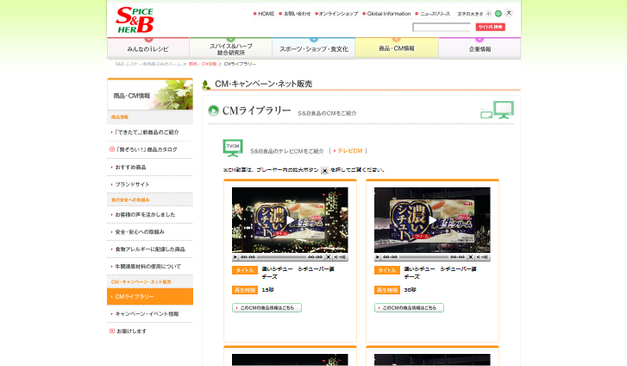This screenshot has width=627, height=366.
Task: Open キャンペーン・イベント情報 sidebar item
Action: pyautogui.click(x=150, y=314)
